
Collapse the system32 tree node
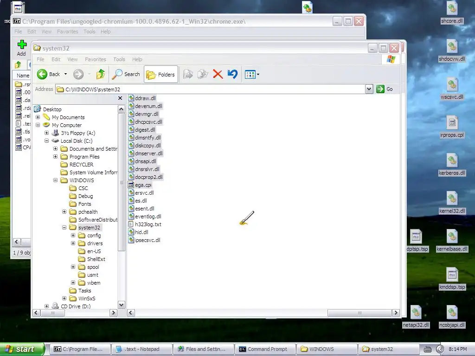tap(64, 227)
